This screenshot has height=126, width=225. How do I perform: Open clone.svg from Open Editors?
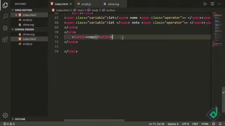coord(28,25)
